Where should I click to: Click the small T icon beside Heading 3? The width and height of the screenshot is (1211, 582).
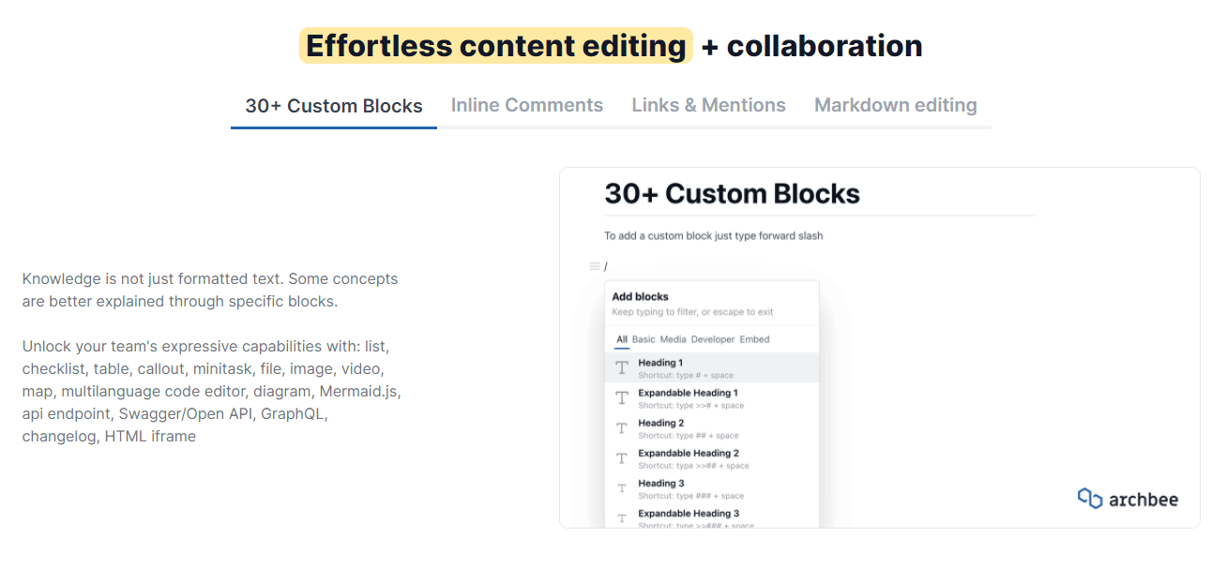[x=621, y=488]
